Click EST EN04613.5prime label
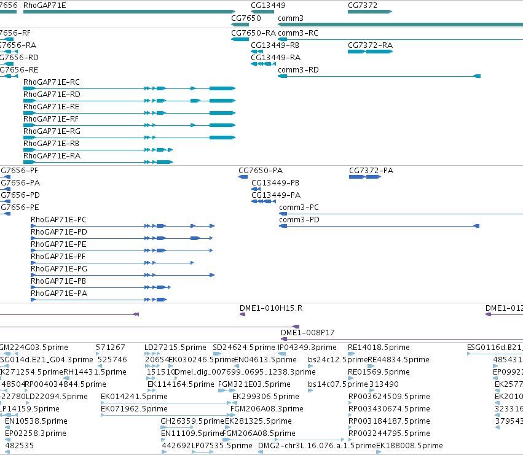The image size is (523, 455). coord(265,360)
